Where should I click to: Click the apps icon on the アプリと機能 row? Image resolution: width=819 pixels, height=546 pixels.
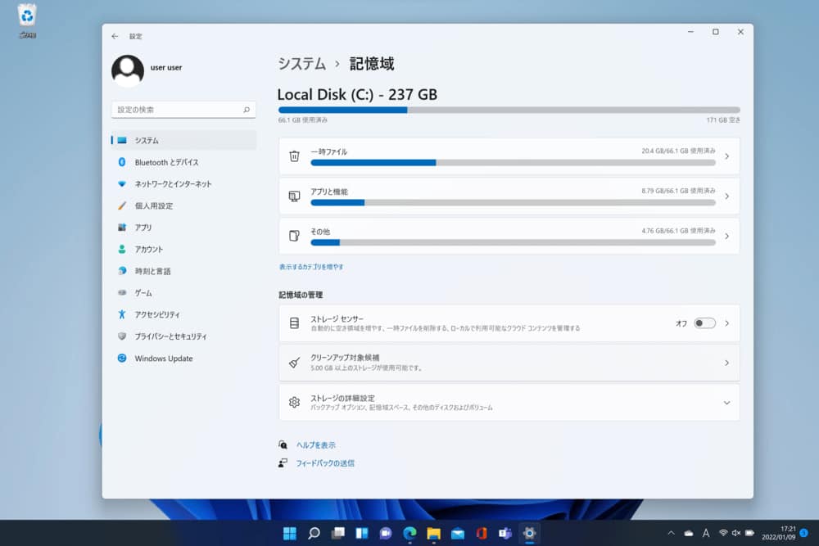(x=295, y=195)
